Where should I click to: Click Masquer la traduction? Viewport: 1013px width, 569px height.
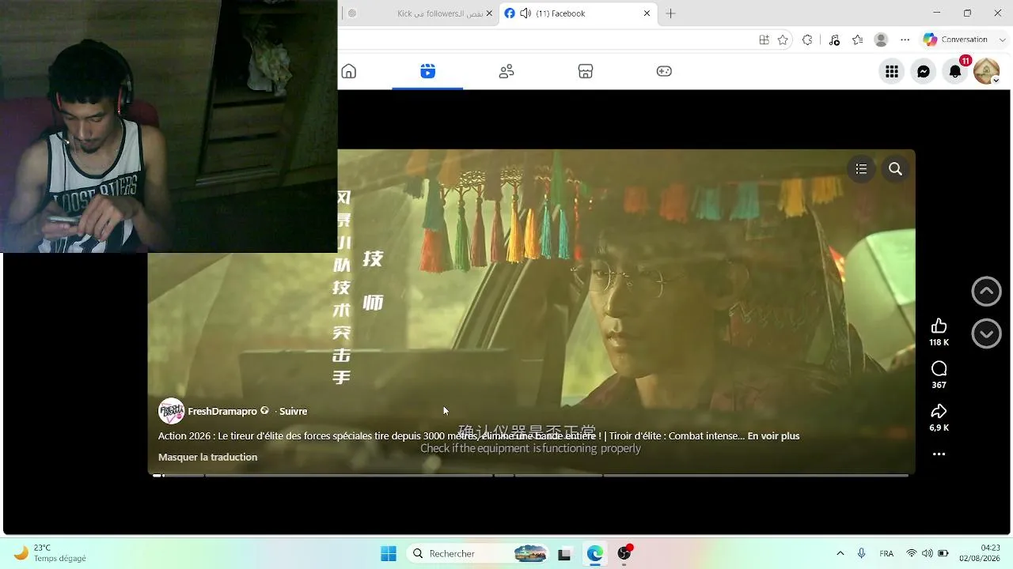[207, 458]
